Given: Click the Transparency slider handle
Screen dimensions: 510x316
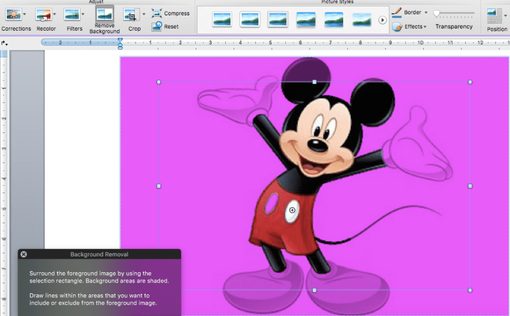Looking at the screenshot, I should pos(436,13).
